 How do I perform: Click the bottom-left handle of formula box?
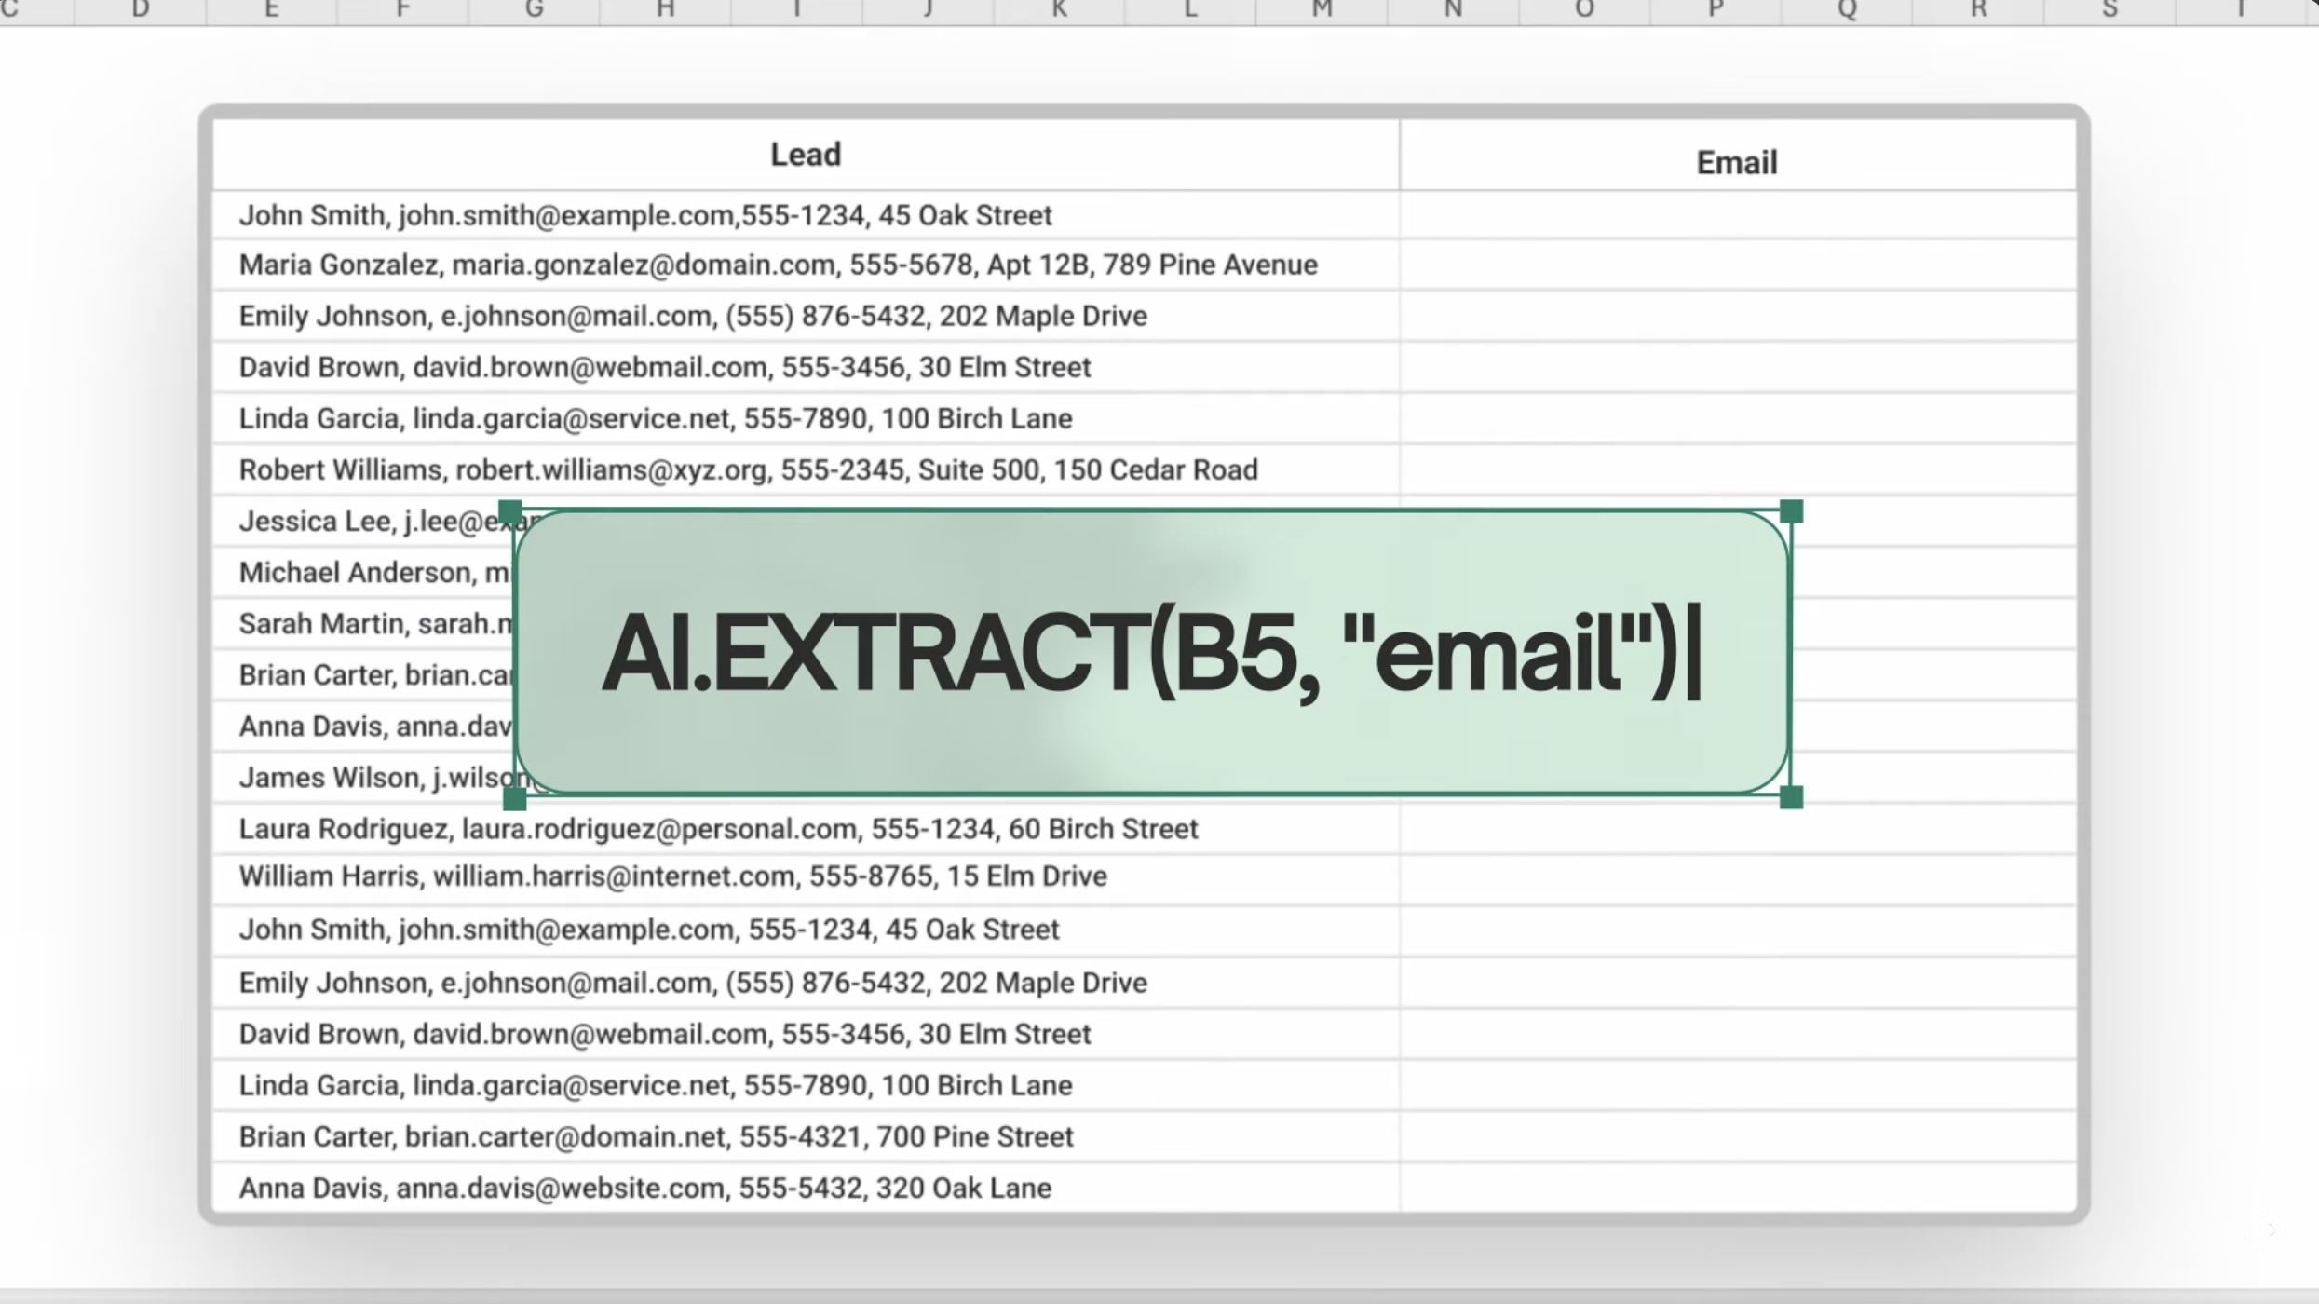514,798
